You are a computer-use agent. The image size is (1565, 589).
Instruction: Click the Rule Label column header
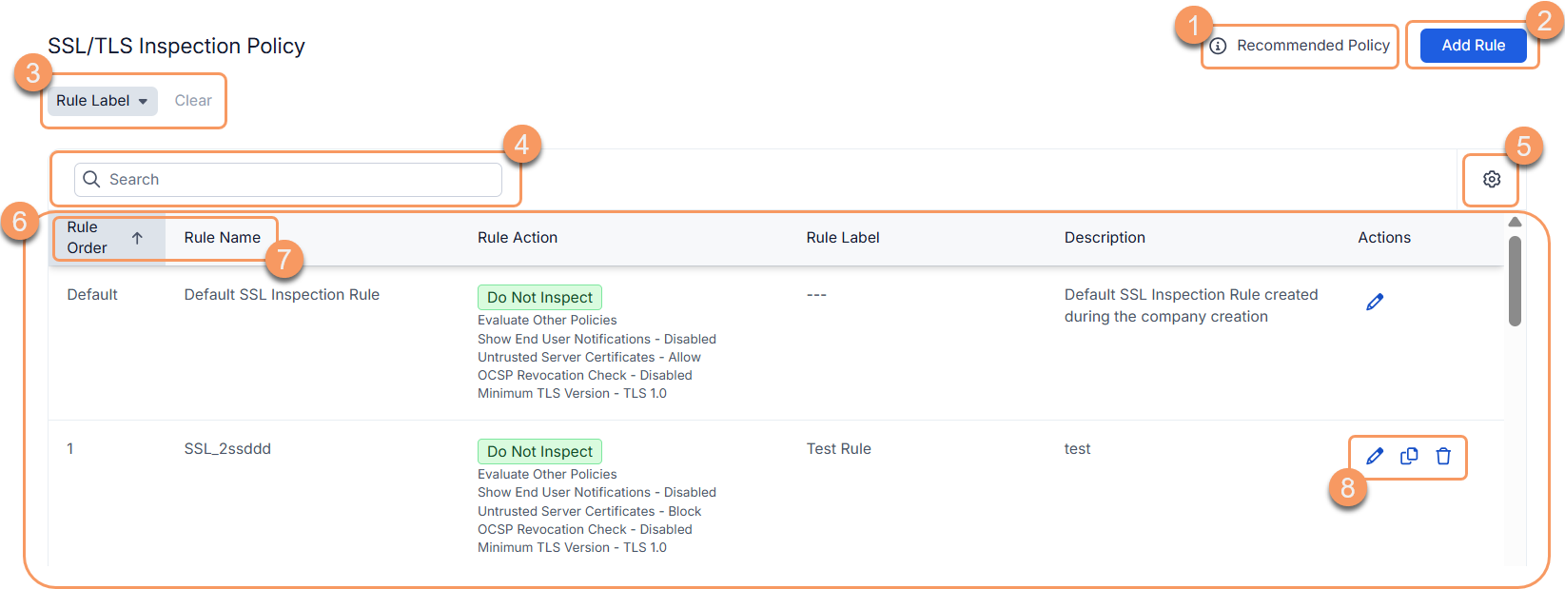(843, 238)
